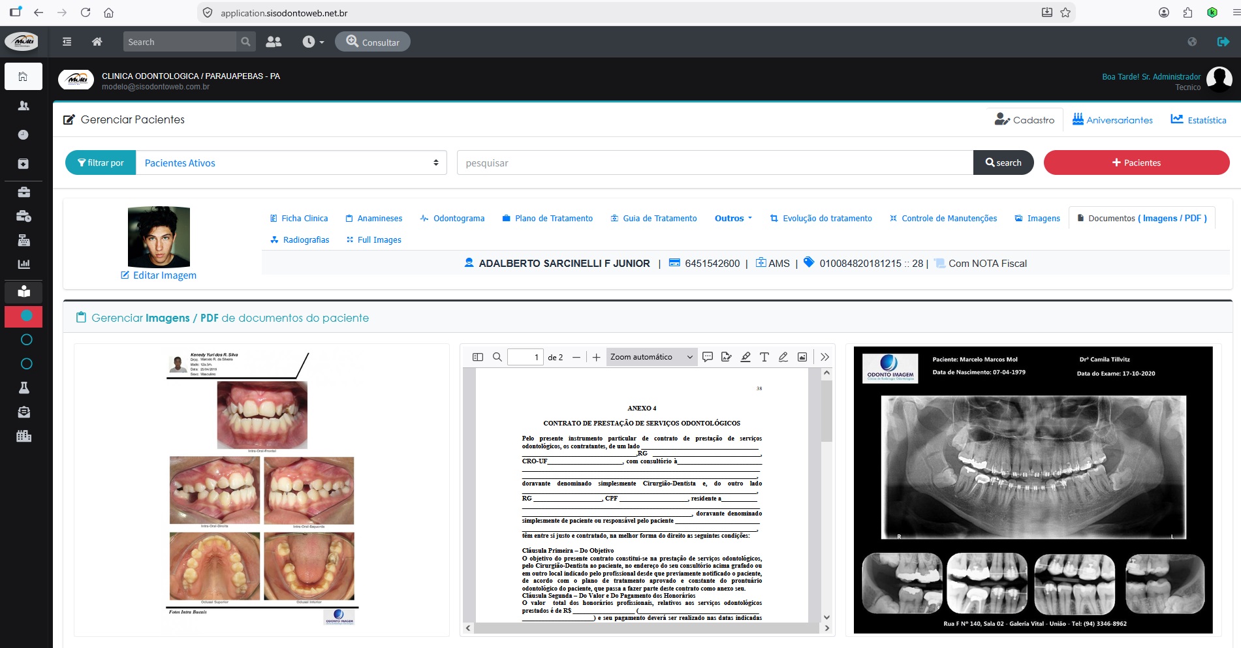The height and width of the screenshot is (648, 1241).
Task: Open the users group icon in the top bar
Action: (x=274, y=42)
